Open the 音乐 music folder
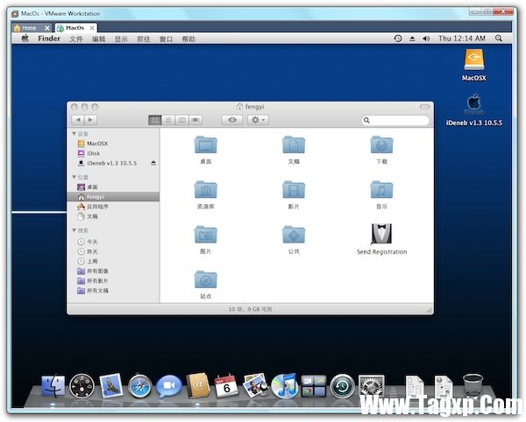Image resolution: width=526 pixels, height=422 pixels. [381, 190]
